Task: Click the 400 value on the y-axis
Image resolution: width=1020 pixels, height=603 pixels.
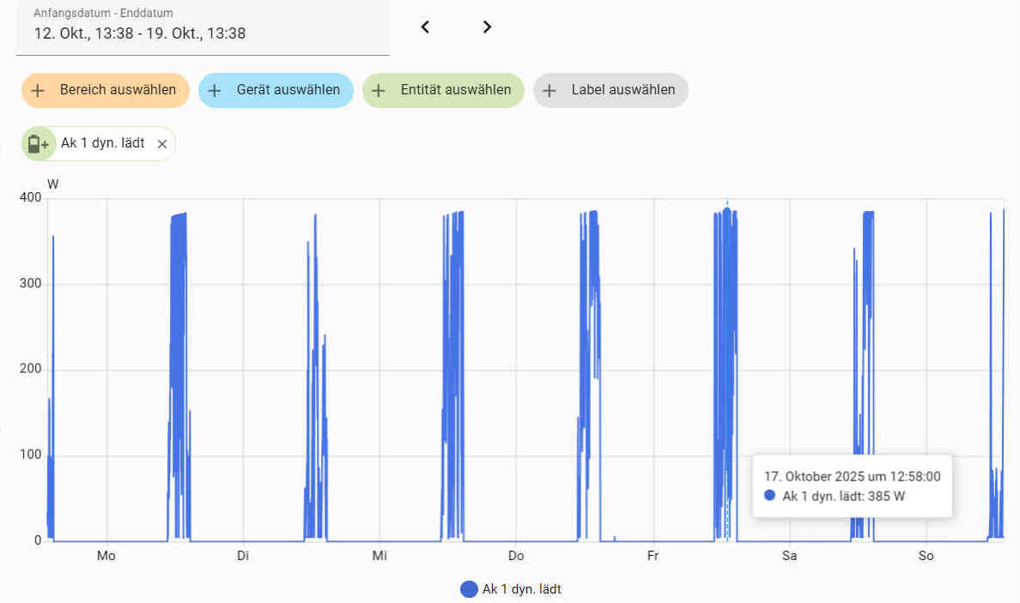Action: click(30, 198)
